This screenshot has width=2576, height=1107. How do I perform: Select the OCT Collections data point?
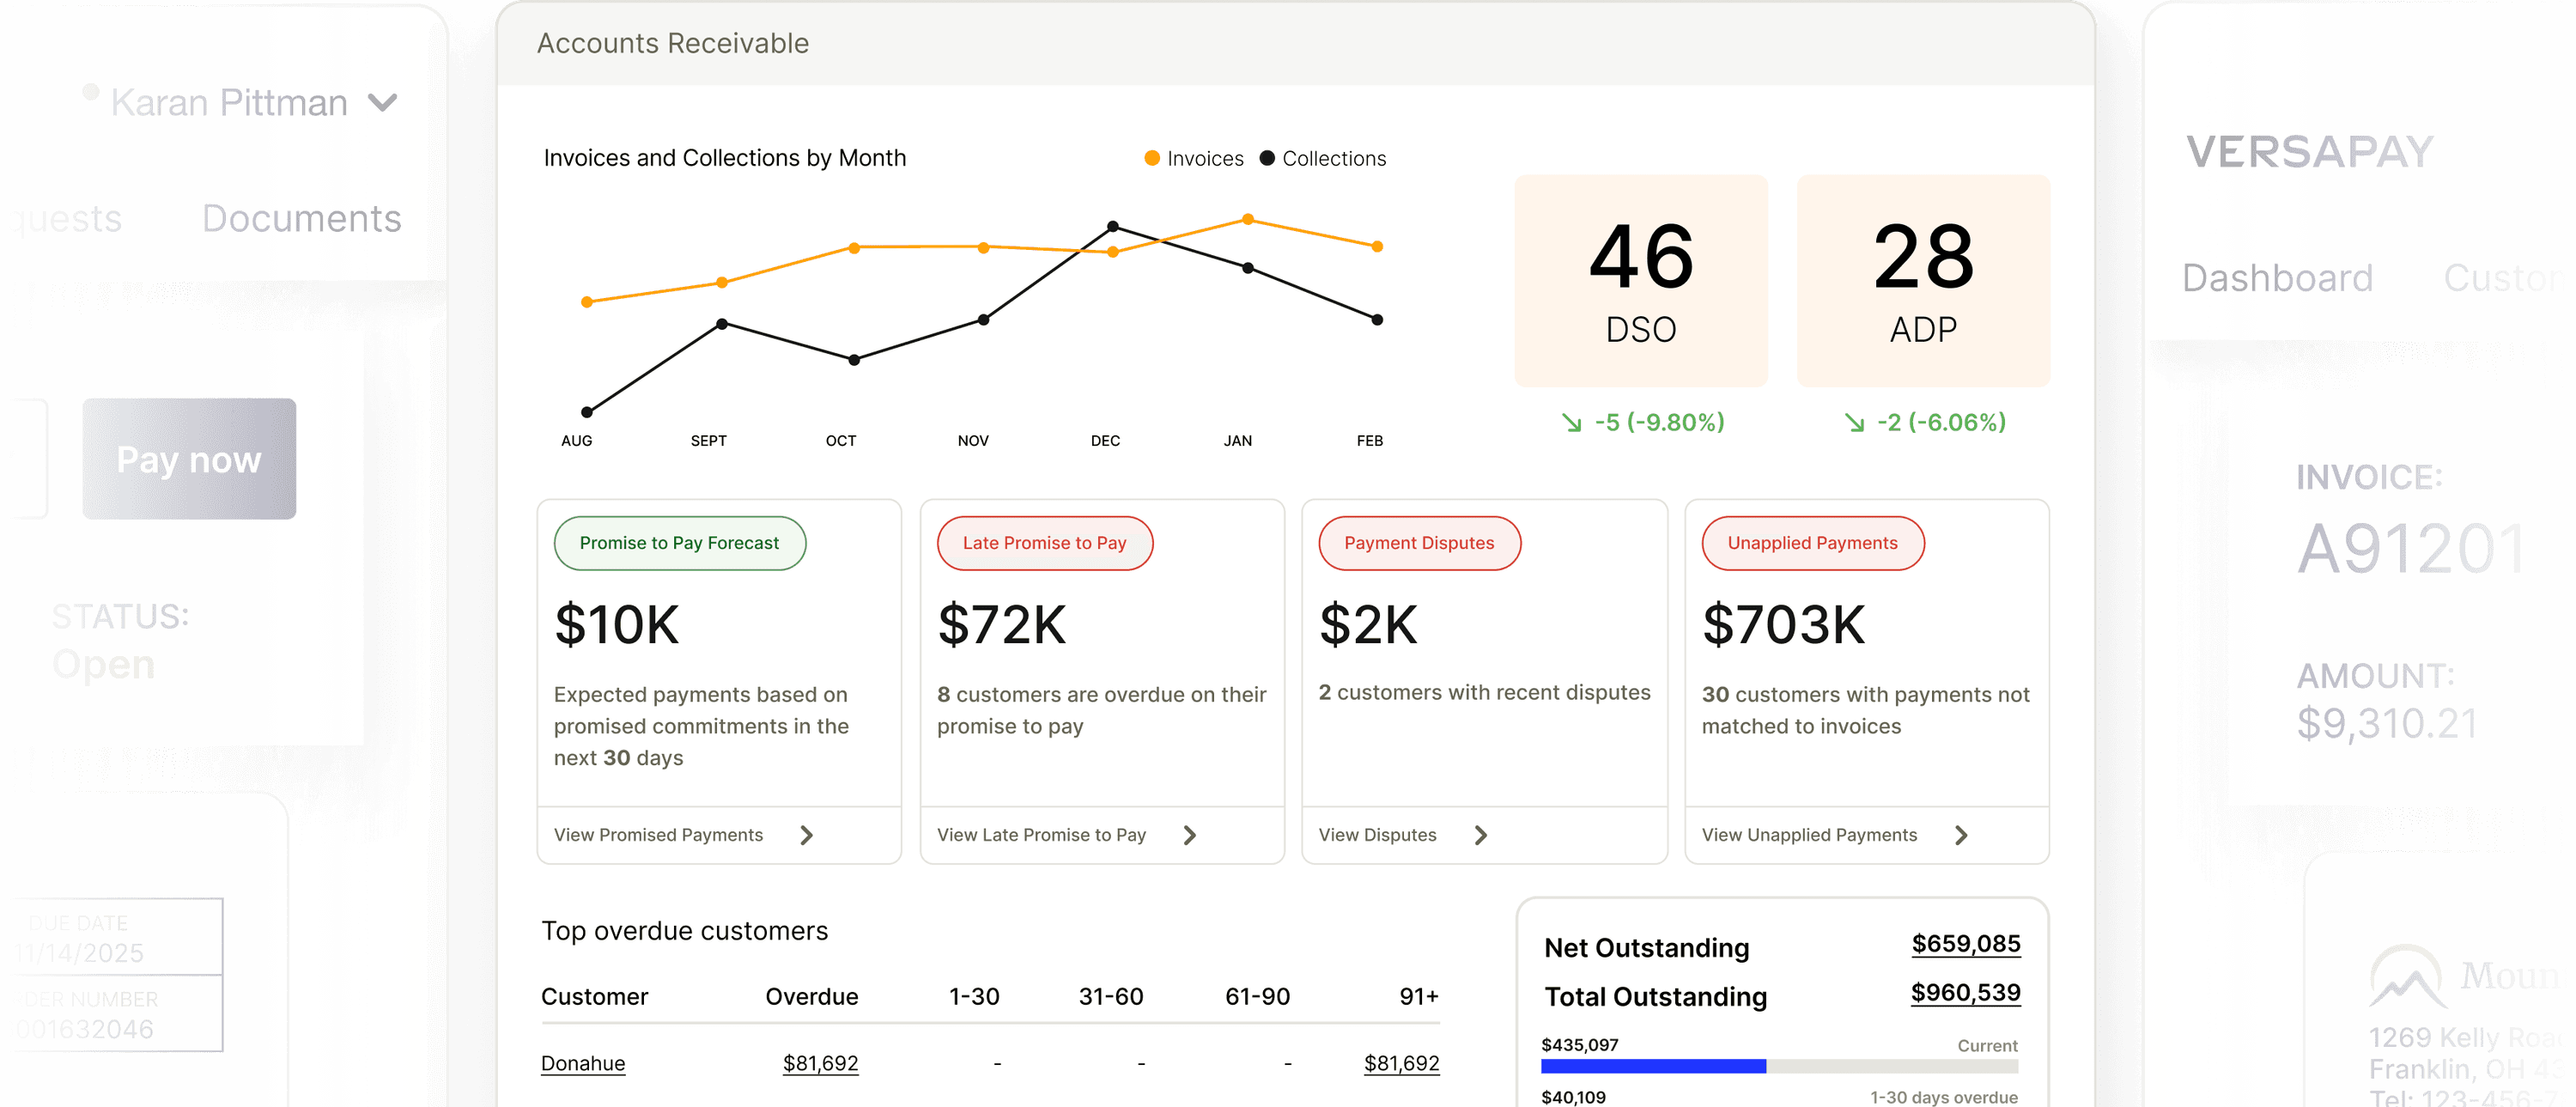854,360
